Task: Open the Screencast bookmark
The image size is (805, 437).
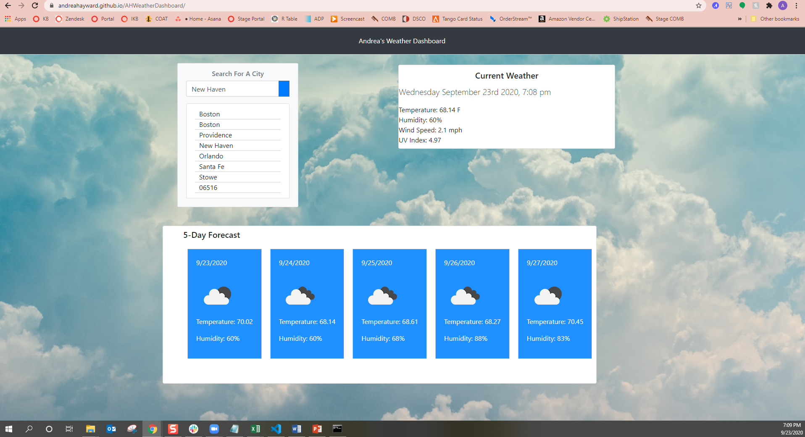Action: click(347, 19)
